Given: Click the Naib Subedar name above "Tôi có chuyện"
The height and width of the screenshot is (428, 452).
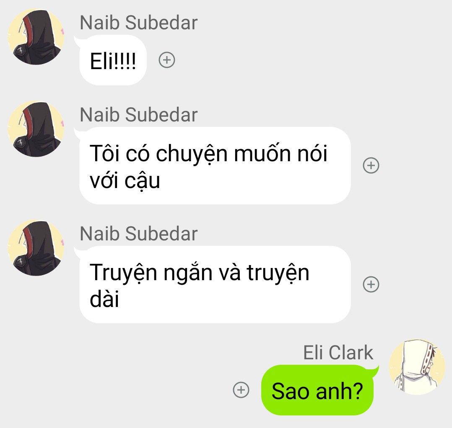Looking at the screenshot, I should point(139,115).
